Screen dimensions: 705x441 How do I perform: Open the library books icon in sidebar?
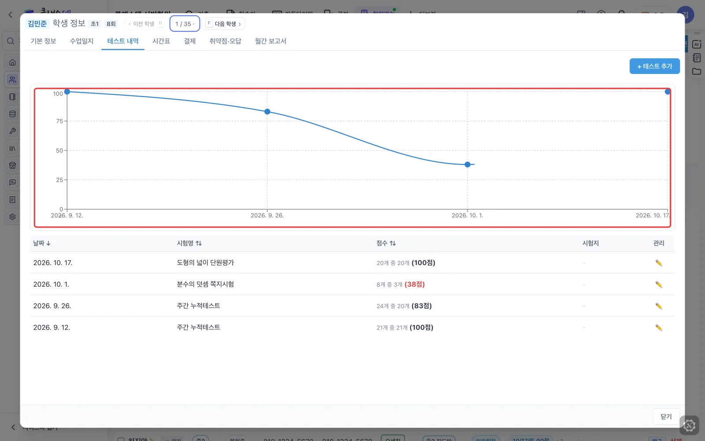(12, 148)
